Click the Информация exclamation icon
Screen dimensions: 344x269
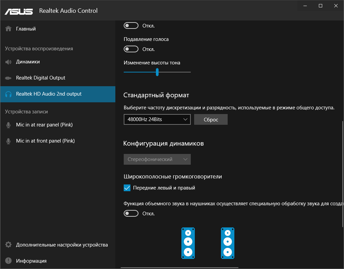[x=9, y=261]
